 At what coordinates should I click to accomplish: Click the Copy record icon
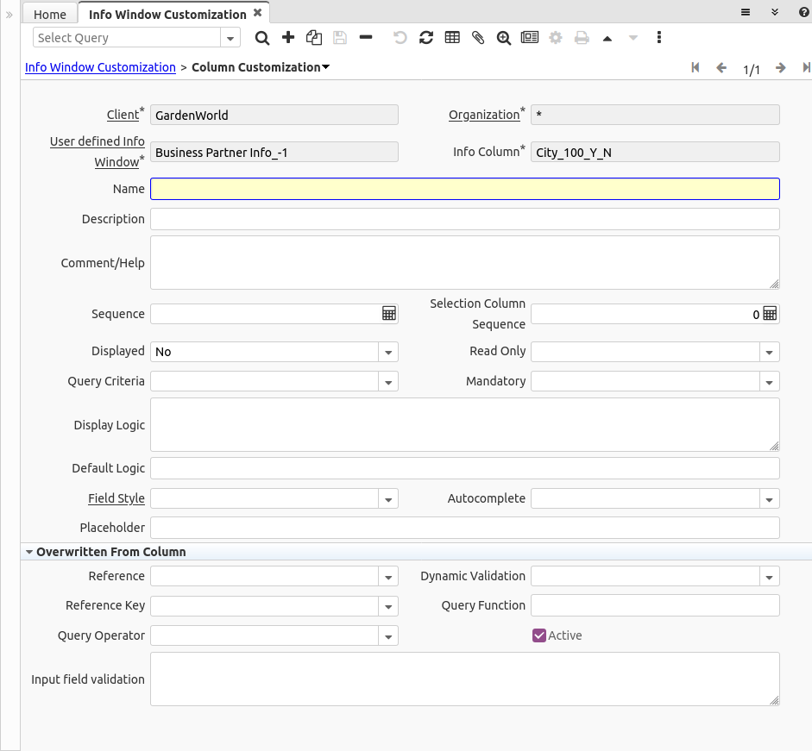coord(314,38)
